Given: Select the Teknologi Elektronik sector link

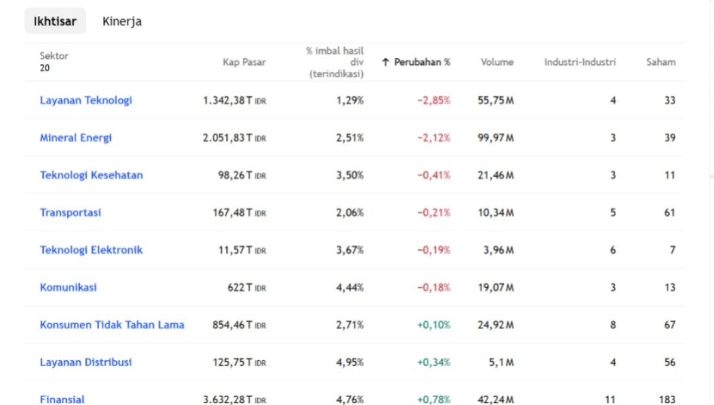Looking at the screenshot, I should click(91, 250).
